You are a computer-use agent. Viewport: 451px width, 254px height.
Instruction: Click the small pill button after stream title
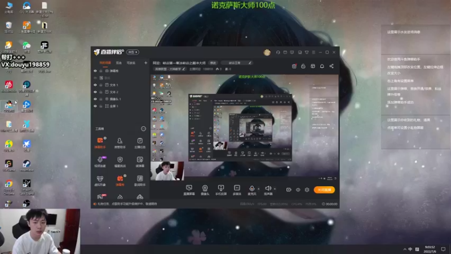click(x=213, y=63)
